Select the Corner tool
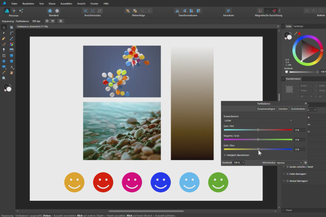Image resolution: width=326 pixels, height=217 pixels. 11,33
